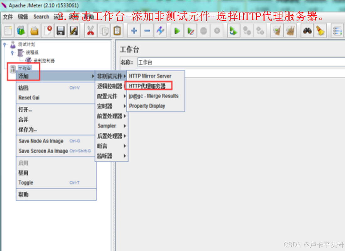Choose 合并 in the context menu
The image size is (345, 251).
[x=56, y=120]
